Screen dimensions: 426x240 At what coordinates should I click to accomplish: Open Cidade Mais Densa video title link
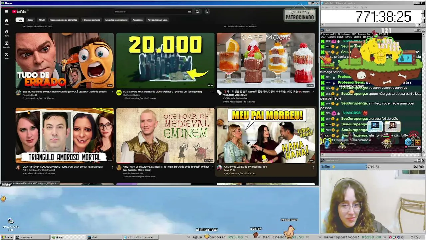tap(162, 92)
